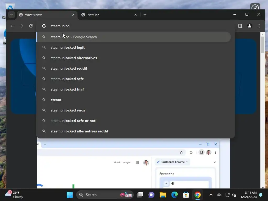The width and height of the screenshot is (268, 201).
Task: Select 'steamunlocked fnaf' suggestion
Action: point(133,89)
